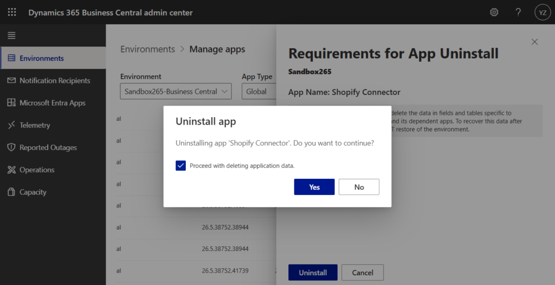Screen dimensions: 555x285
Task: Click the Capacity sidebar icon
Action: [11, 192]
